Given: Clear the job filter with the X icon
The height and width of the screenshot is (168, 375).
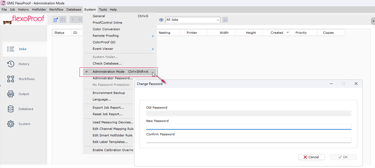Looking at the screenshot, I should point(225,20).
